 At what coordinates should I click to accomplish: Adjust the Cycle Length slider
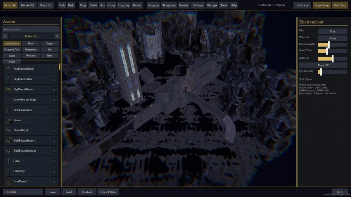point(332,45)
